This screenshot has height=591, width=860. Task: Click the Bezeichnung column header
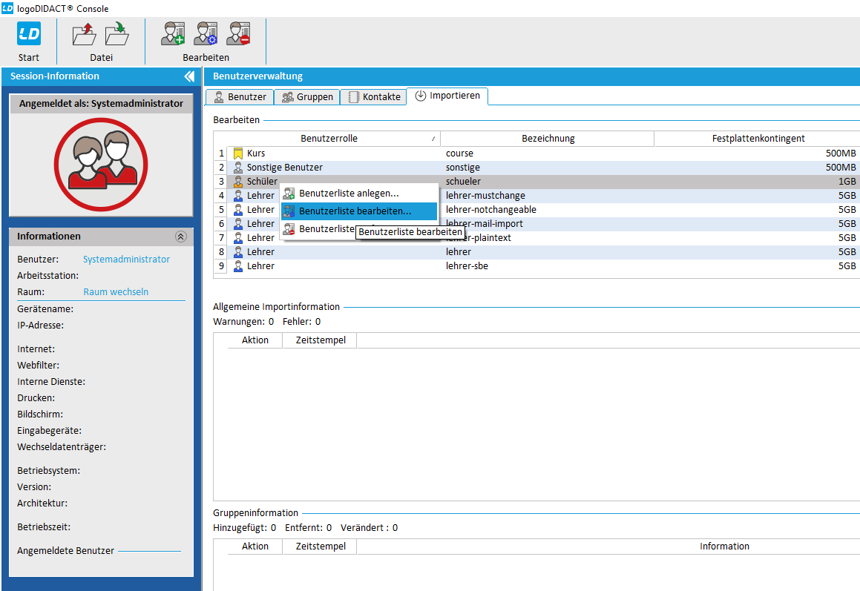[x=548, y=139]
